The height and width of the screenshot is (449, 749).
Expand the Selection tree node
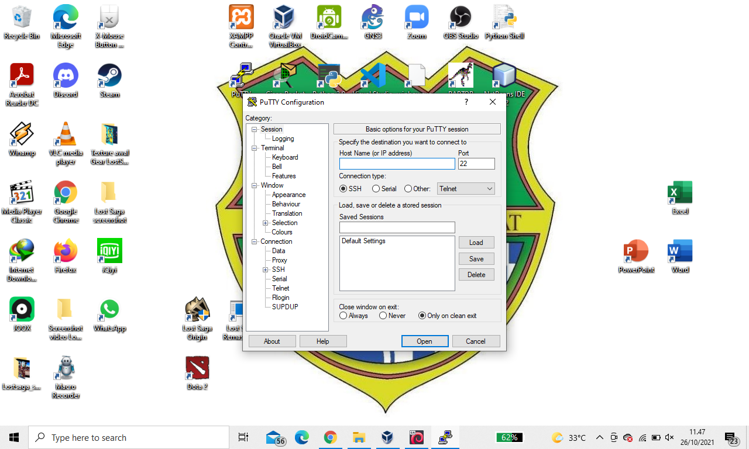coord(266,223)
